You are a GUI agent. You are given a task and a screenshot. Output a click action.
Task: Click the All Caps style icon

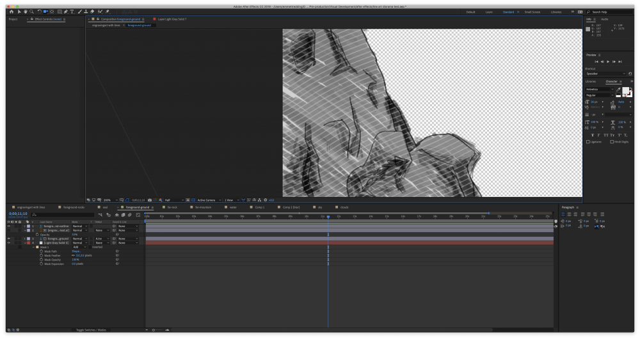[605, 136]
